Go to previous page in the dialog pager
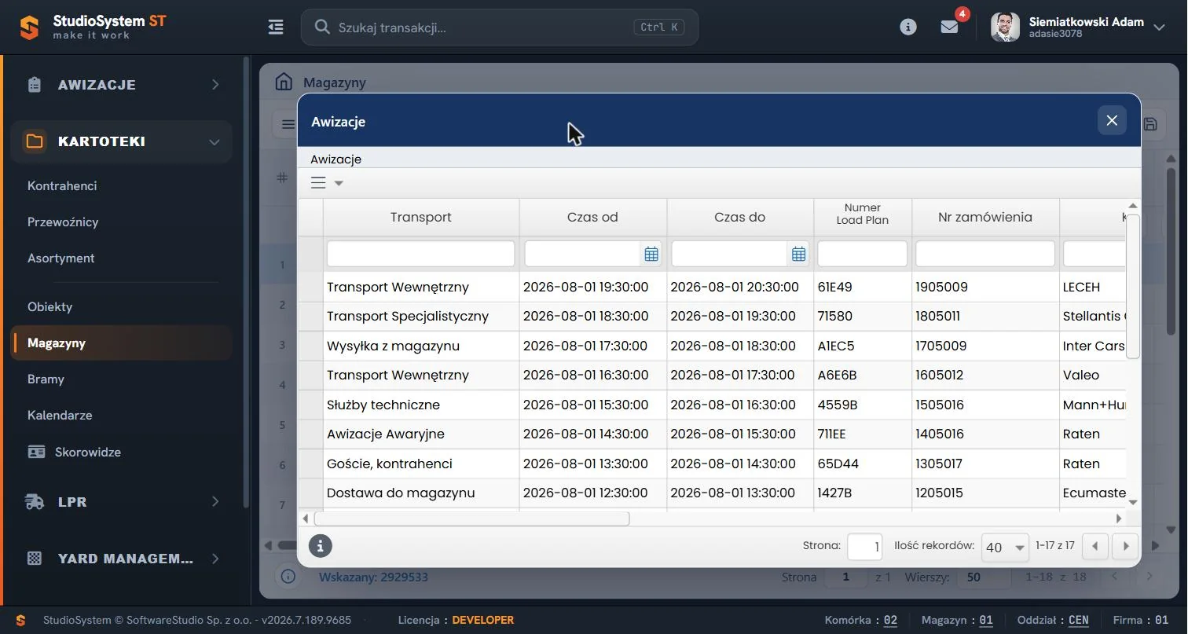This screenshot has width=1188, height=634. click(1094, 546)
